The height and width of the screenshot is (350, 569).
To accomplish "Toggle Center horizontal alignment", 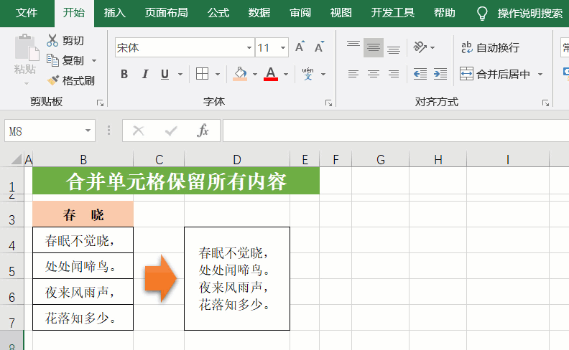I will (374, 75).
